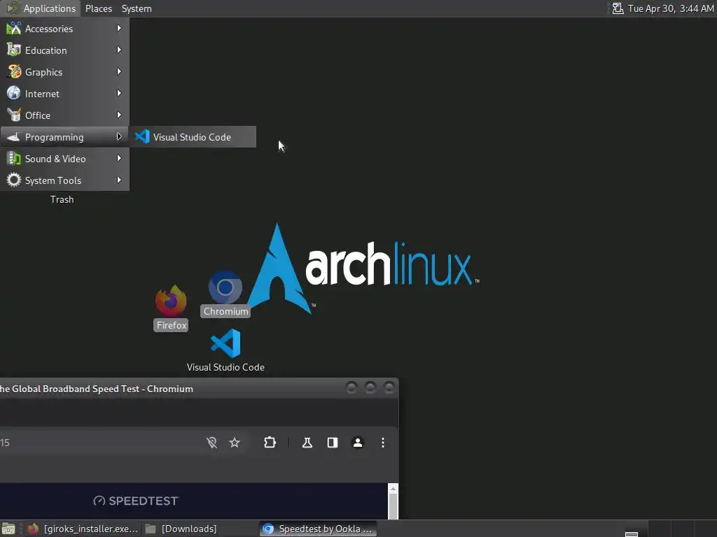
Task: Expand submenu arrow next to System Tools
Action: click(119, 180)
